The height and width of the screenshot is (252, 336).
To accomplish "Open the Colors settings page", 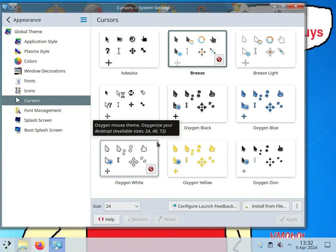I will pos(46,61).
